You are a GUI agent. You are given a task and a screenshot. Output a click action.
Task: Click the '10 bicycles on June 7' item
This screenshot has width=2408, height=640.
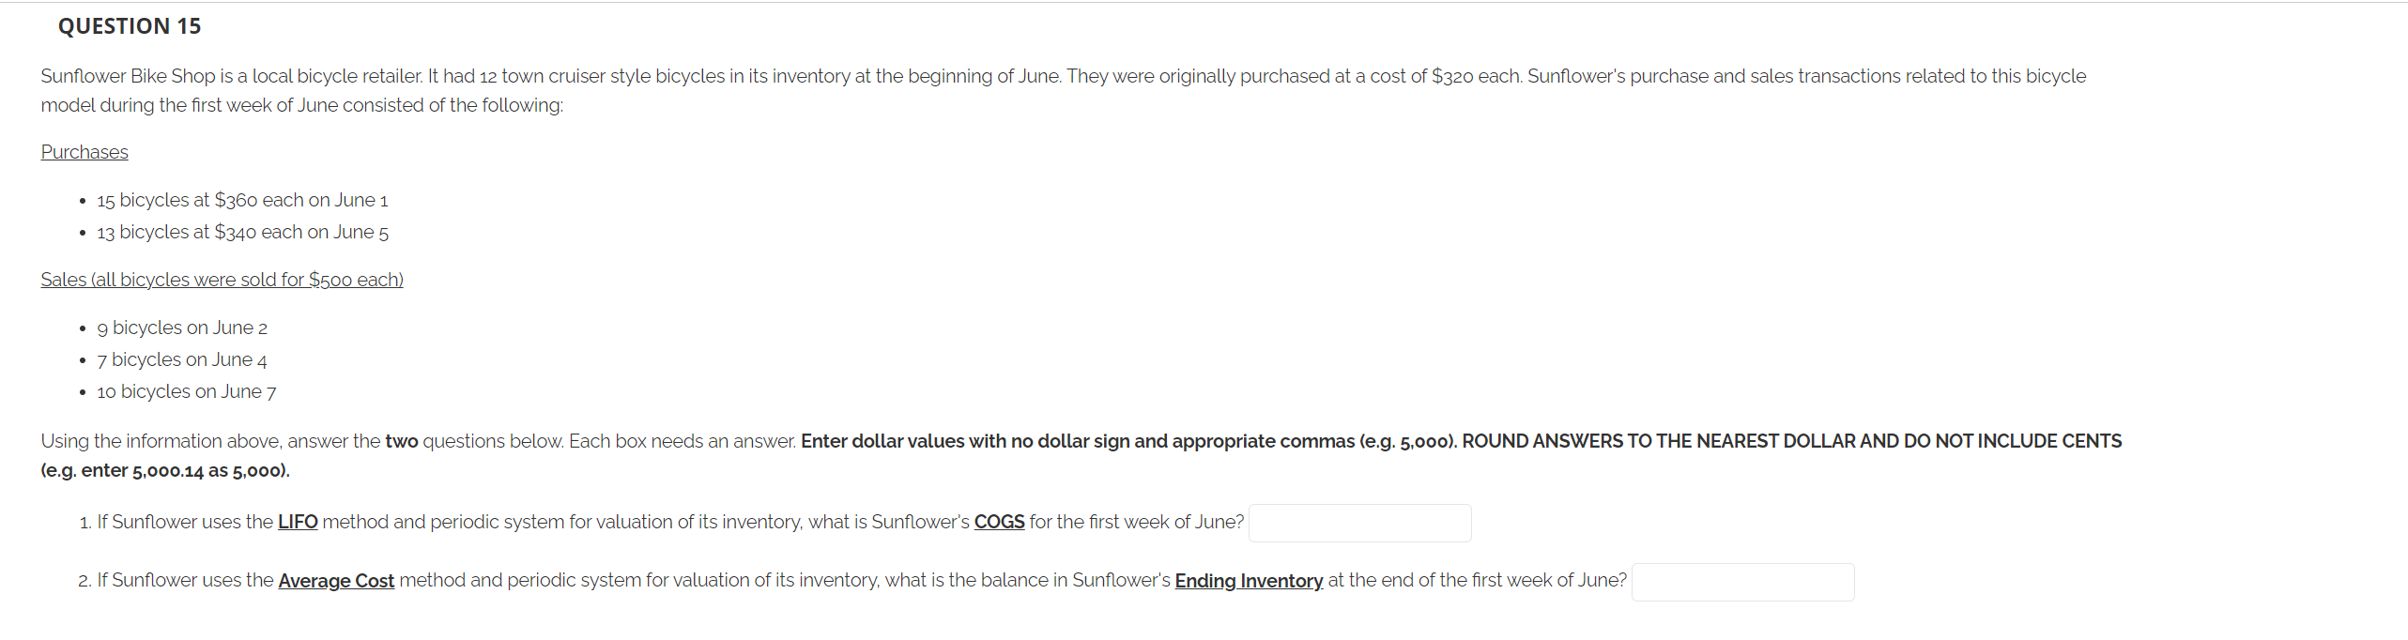(187, 391)
